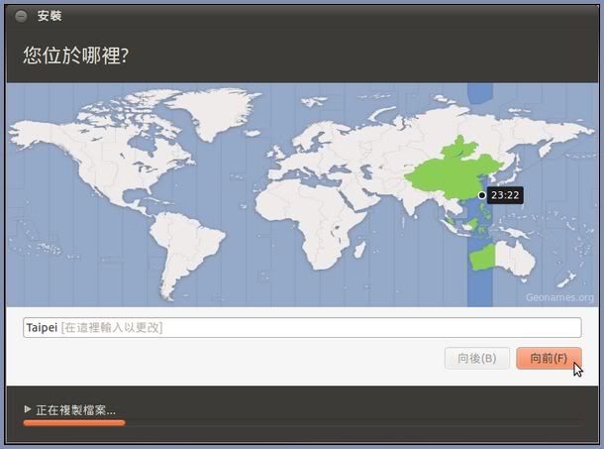This screenshot has height=449, width=604.
Task: Select the Taipei location marker on map
Action: [x=481, y=195]
